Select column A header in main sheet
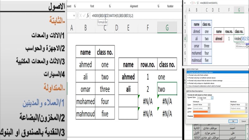The height and width of the screenshot is (140, 249). point(72,28)
